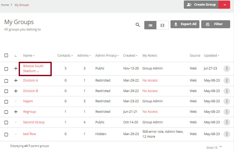Open My Groups breadcrumb link
The height and width of the screenshot is (152, 234).
point(22,5)
